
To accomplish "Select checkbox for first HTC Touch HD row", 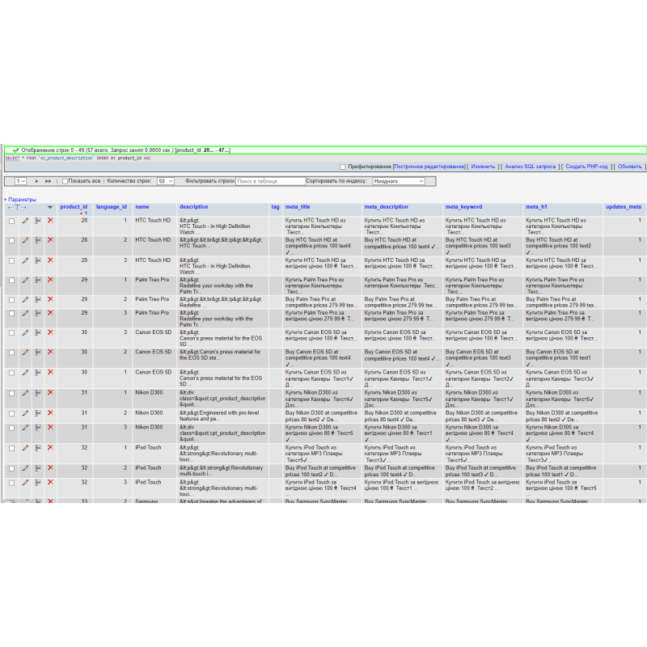I will [11, 220].
